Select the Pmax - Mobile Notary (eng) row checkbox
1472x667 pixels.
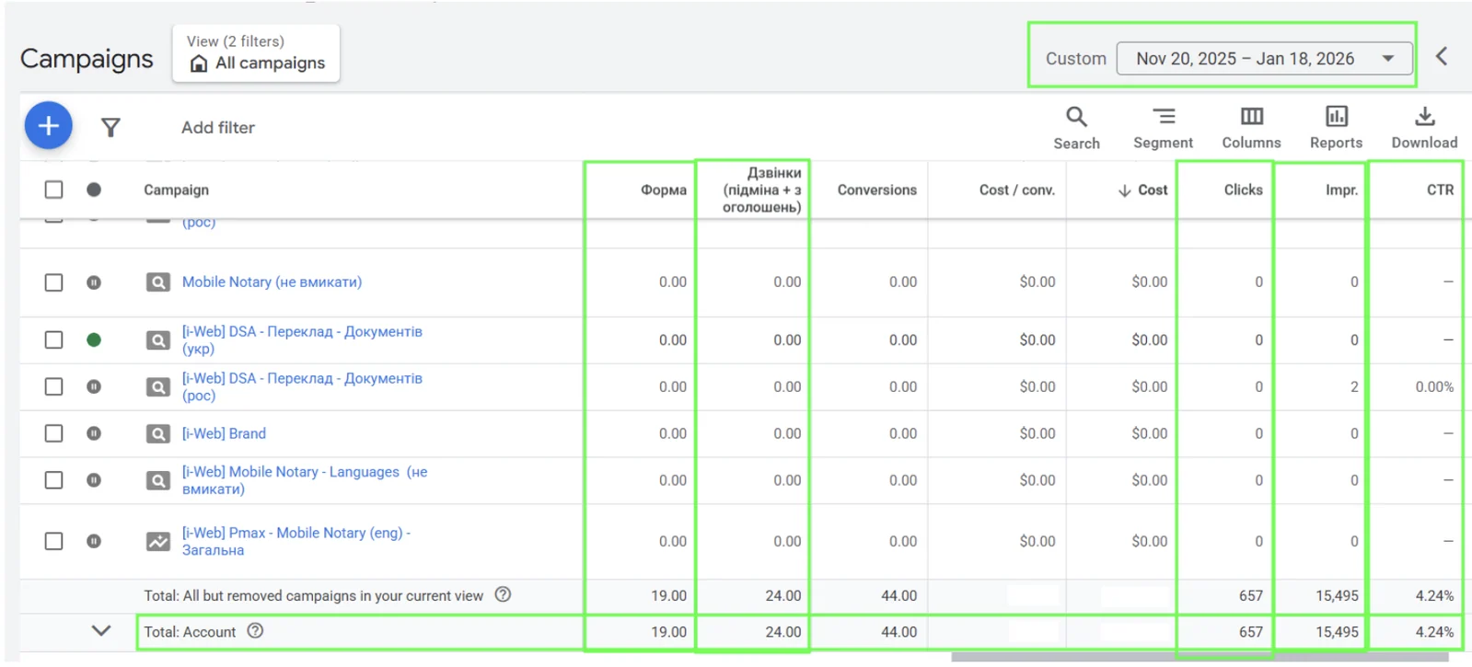[x=54, y=541]
